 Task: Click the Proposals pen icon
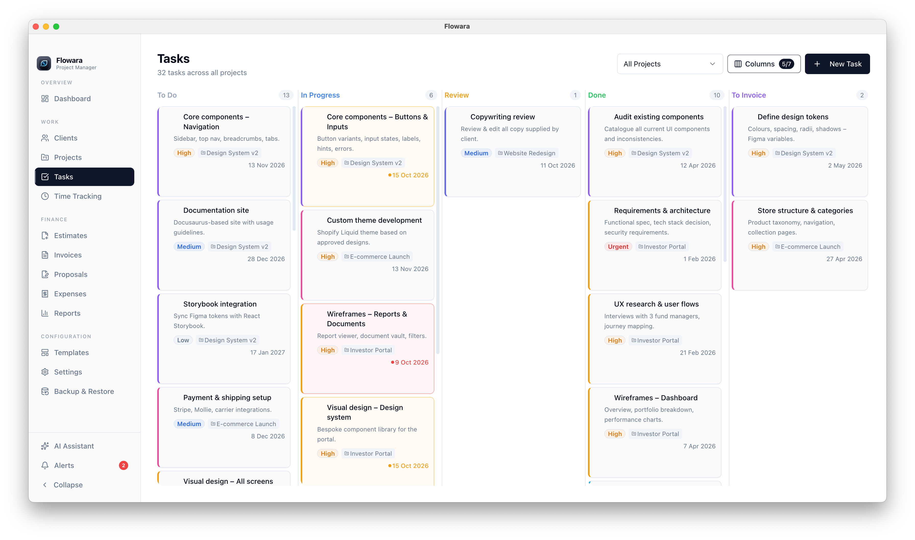coord(45,274)
